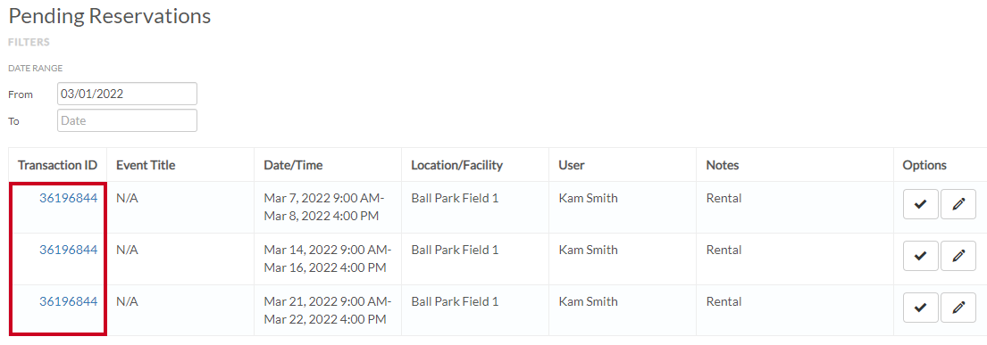Sort by Event Title column header
987x345 pixels.
tap(146, 165)
